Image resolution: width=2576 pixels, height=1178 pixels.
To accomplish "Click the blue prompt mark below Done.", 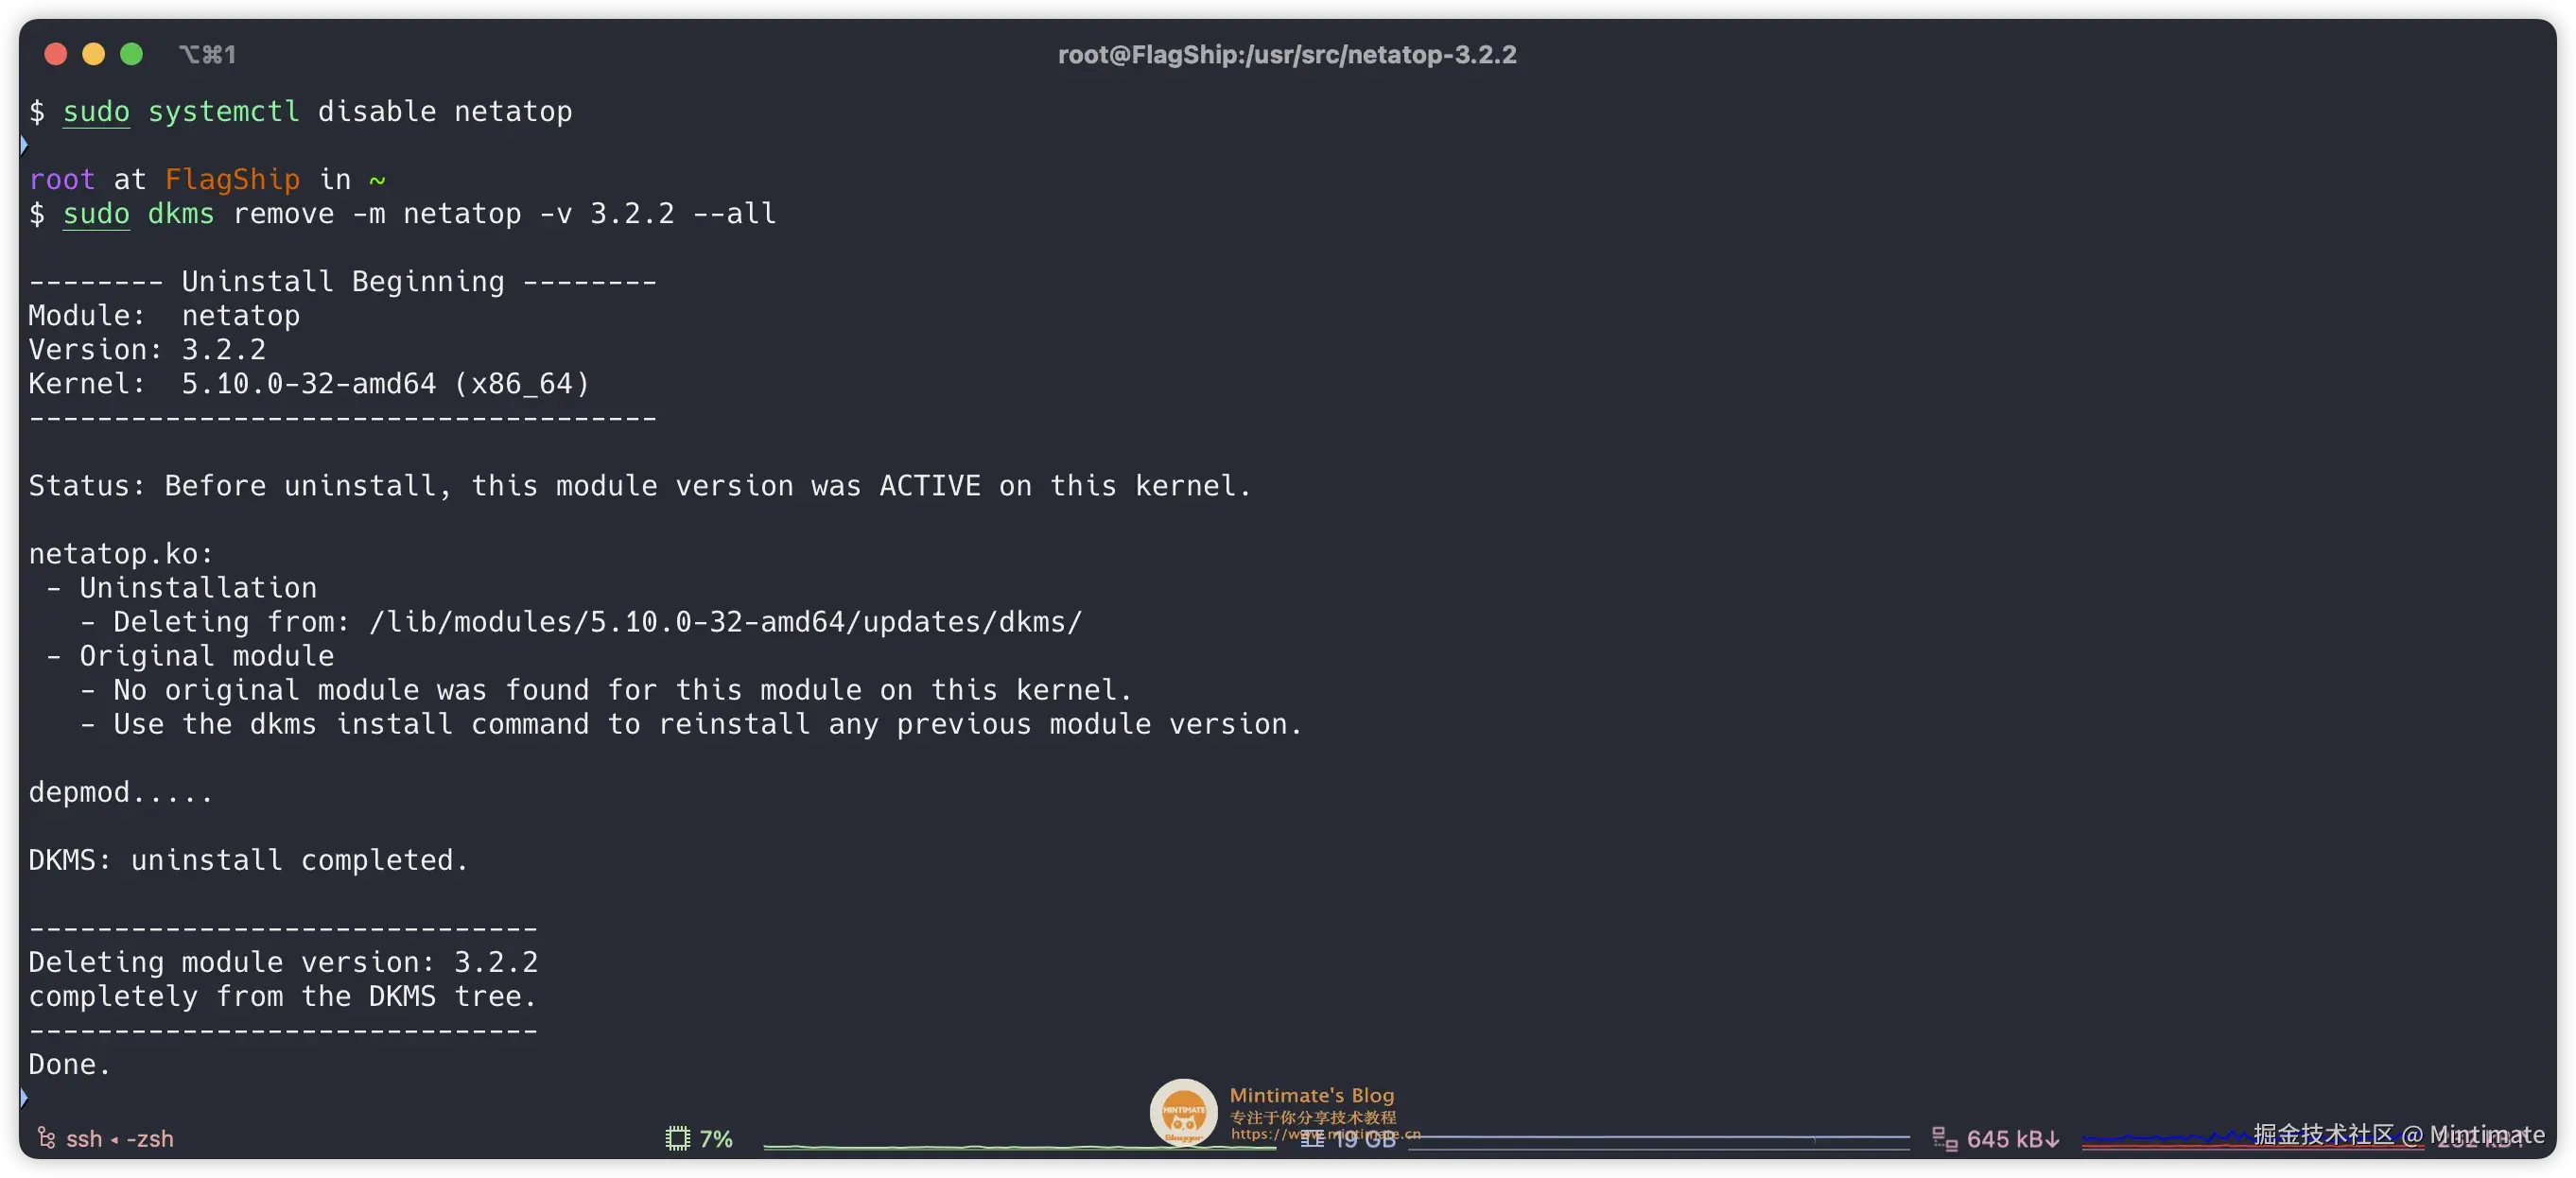I will click(24, 1097).
